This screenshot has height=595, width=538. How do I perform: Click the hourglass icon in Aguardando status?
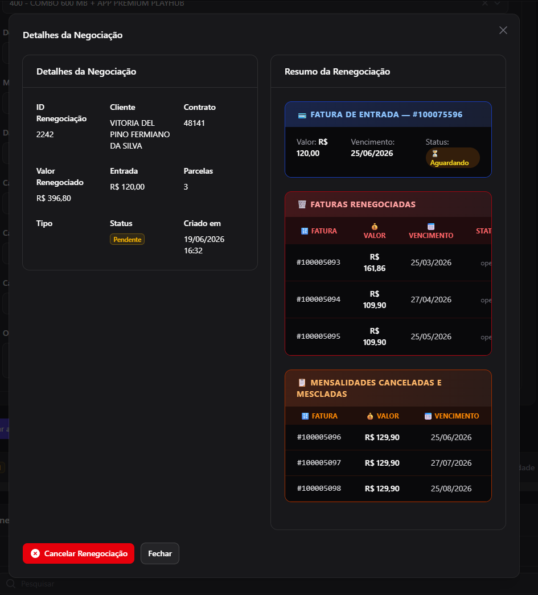pos(435,154)
